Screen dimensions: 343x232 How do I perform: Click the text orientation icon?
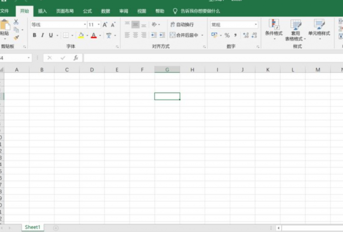point(154,24)
